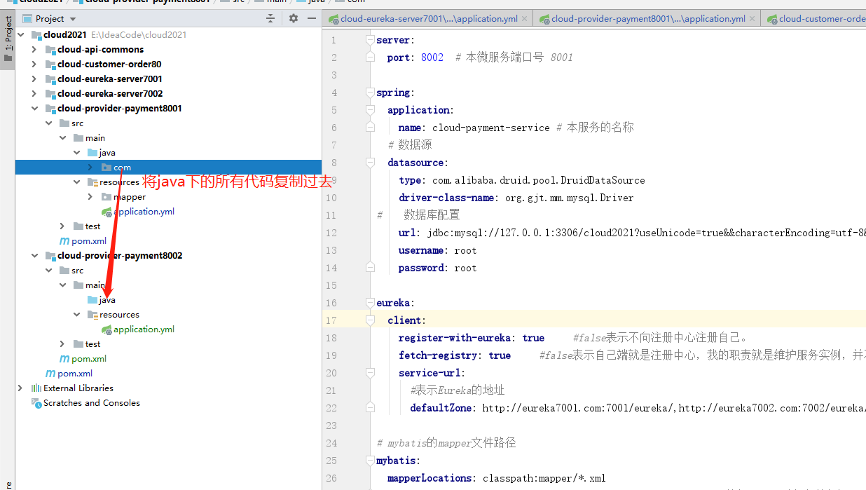Open the Project view selector dropdown

[49, 18]
